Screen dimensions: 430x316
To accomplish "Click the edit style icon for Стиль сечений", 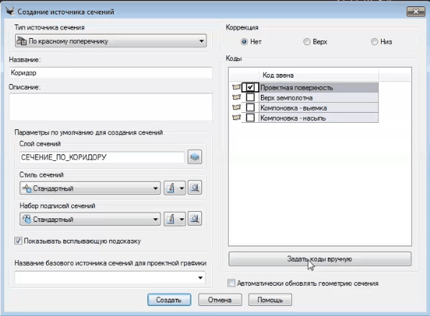I will click(170, 188).
